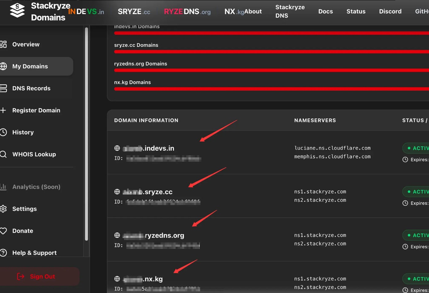Sign out with the red button
Viewport: 429px width, 293px height.
(40, 276)
